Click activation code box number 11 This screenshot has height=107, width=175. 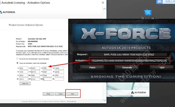pos(47,75)
